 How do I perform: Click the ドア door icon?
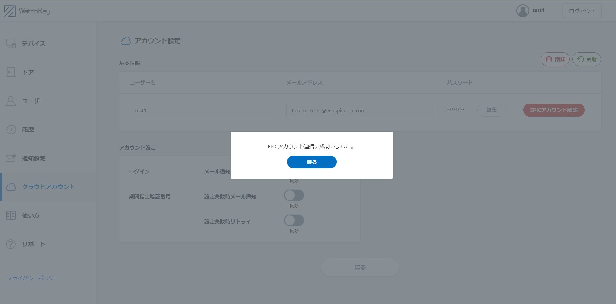pos(11,72)
